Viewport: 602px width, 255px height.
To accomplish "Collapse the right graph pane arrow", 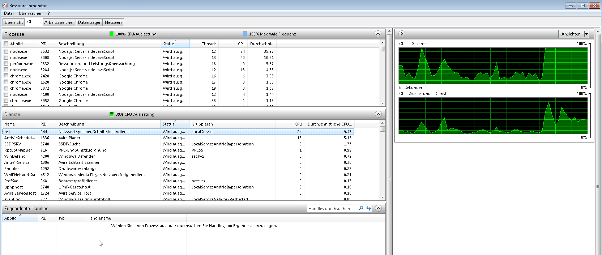I will 402,34.
